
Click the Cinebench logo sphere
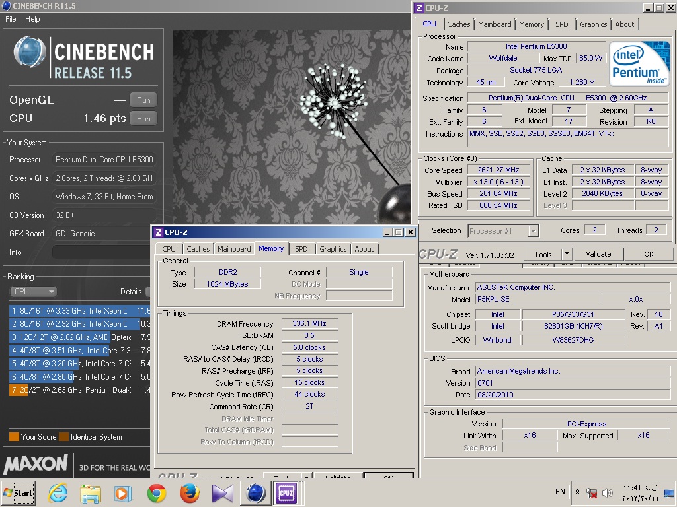[x=29, y=52]
